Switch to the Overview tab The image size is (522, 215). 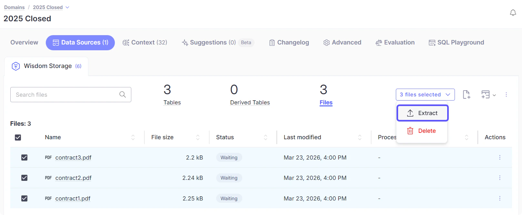(x=24, y=43)
